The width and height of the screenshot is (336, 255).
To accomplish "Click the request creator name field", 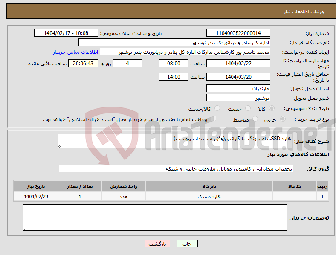I will point(185,52).
